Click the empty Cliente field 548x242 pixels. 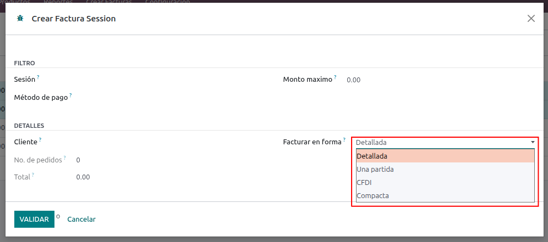pos(165,142)
